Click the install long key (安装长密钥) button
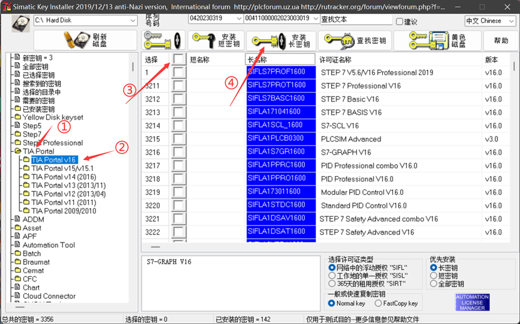This screenshot has width=520, height=324. (x=281, y=41)
